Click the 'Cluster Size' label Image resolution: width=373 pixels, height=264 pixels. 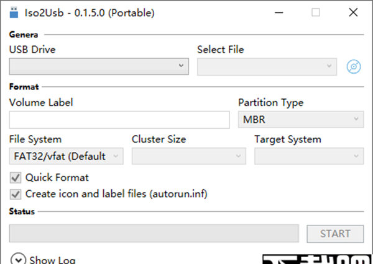(159, 139)
